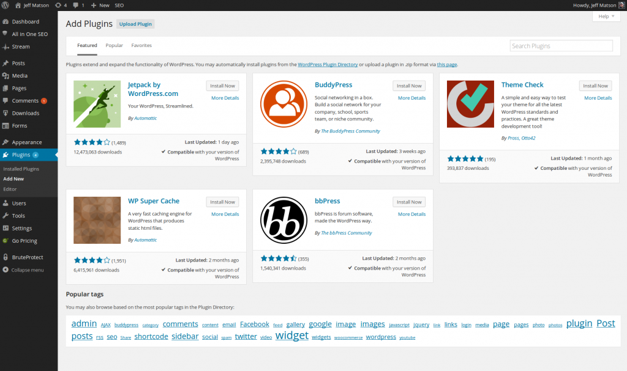Click the WP Super Cache thumbnail
The height and width of the screenshot is (371, 627).
coord(97,220)
